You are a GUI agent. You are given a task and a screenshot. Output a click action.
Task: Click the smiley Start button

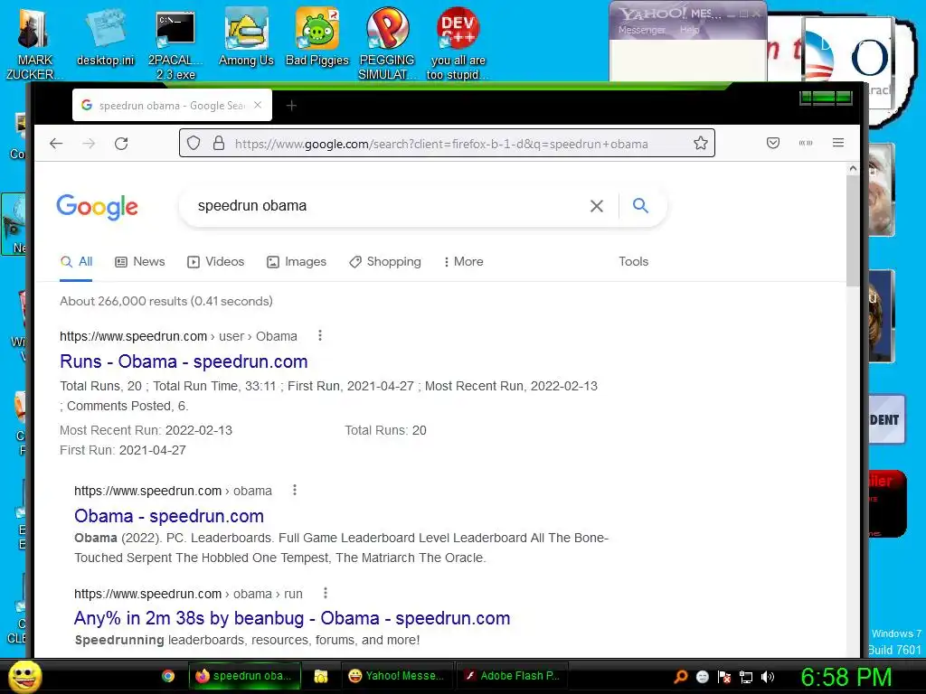25,676
